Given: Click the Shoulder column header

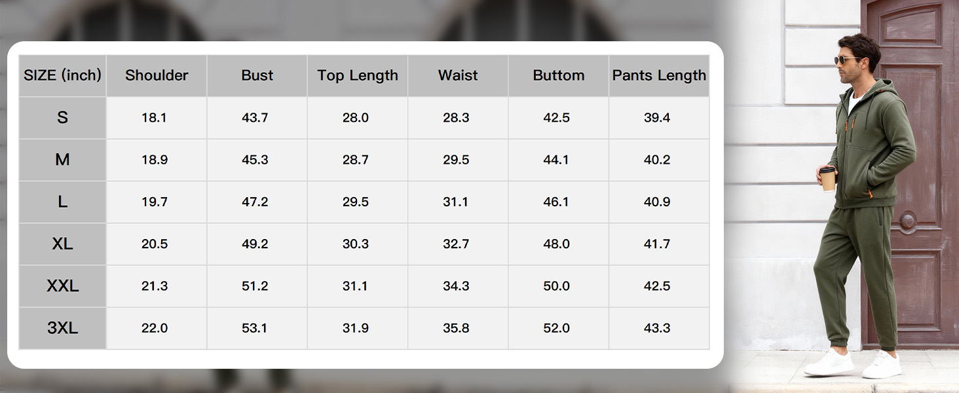Looking at the screenshot, I should pos(157,76).
